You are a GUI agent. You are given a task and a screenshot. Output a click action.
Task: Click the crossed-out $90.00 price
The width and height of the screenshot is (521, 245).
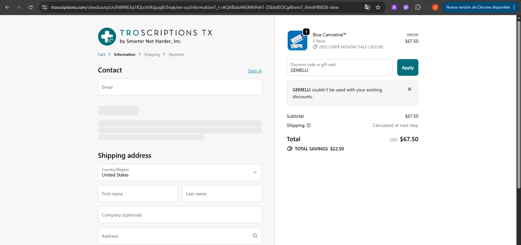pyautogui.click(x=413, y=35)
